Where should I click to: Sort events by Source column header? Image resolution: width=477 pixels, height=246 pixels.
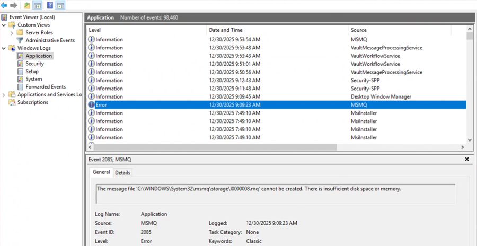point(400,30)
